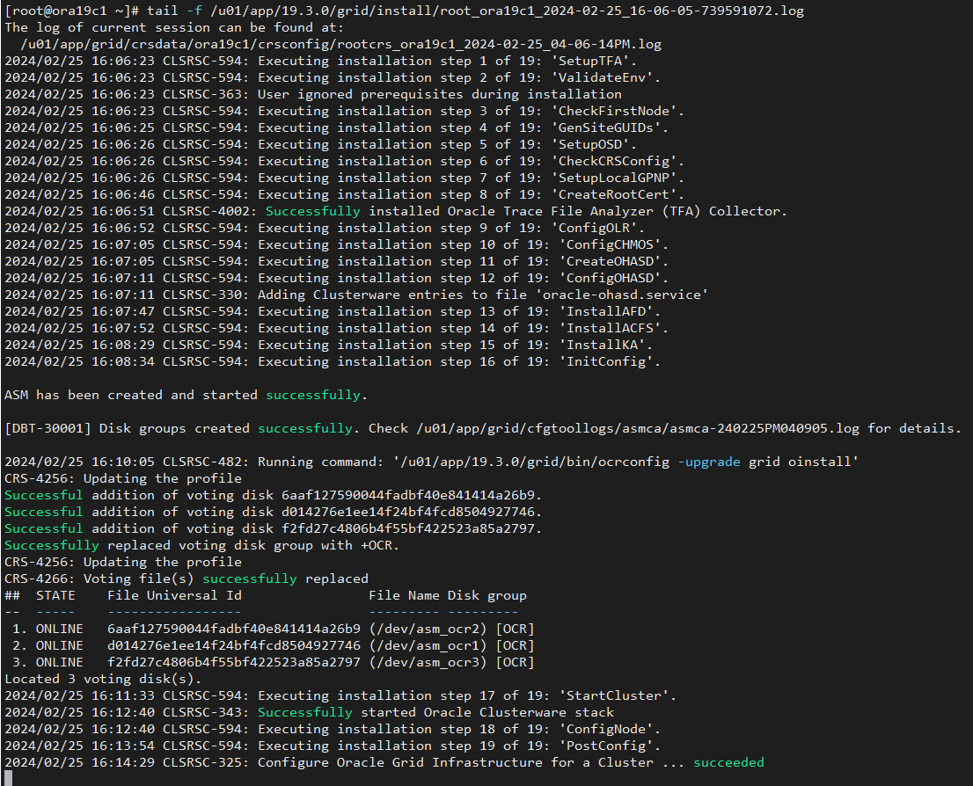Viewport: 973px width, 786px height.
Task: Click the 'ConfigOLR' step 9 text
Action: click(x=594, y=229)
